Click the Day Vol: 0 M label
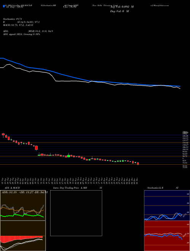This screenshot has width=190, height=251. 119,11
